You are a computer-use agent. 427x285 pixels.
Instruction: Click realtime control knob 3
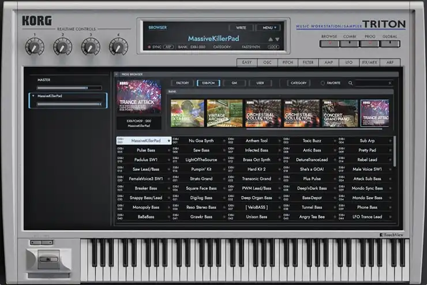91,47
